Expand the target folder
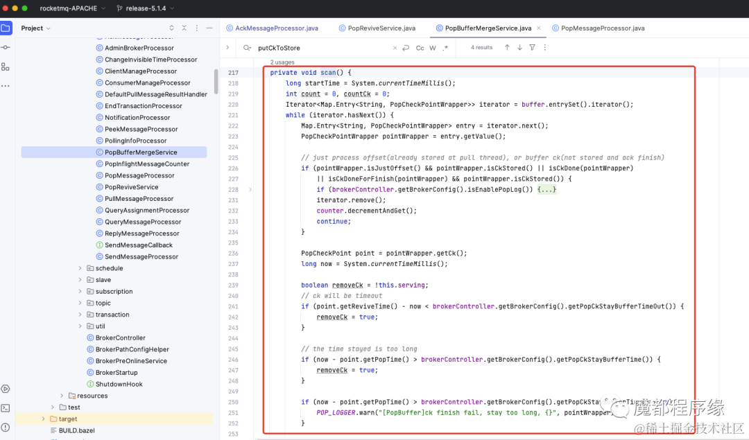Screen dimensions: 749x440 (44, 419)
